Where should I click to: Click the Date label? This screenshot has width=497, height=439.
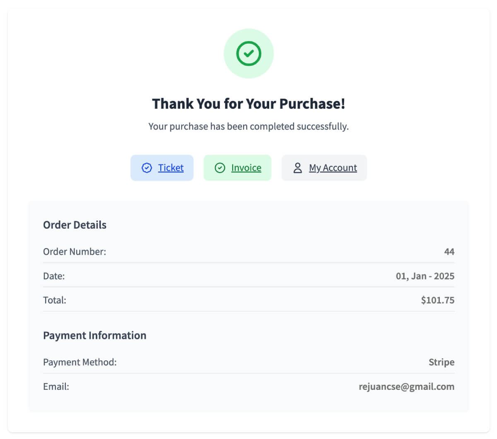(54, 276)
